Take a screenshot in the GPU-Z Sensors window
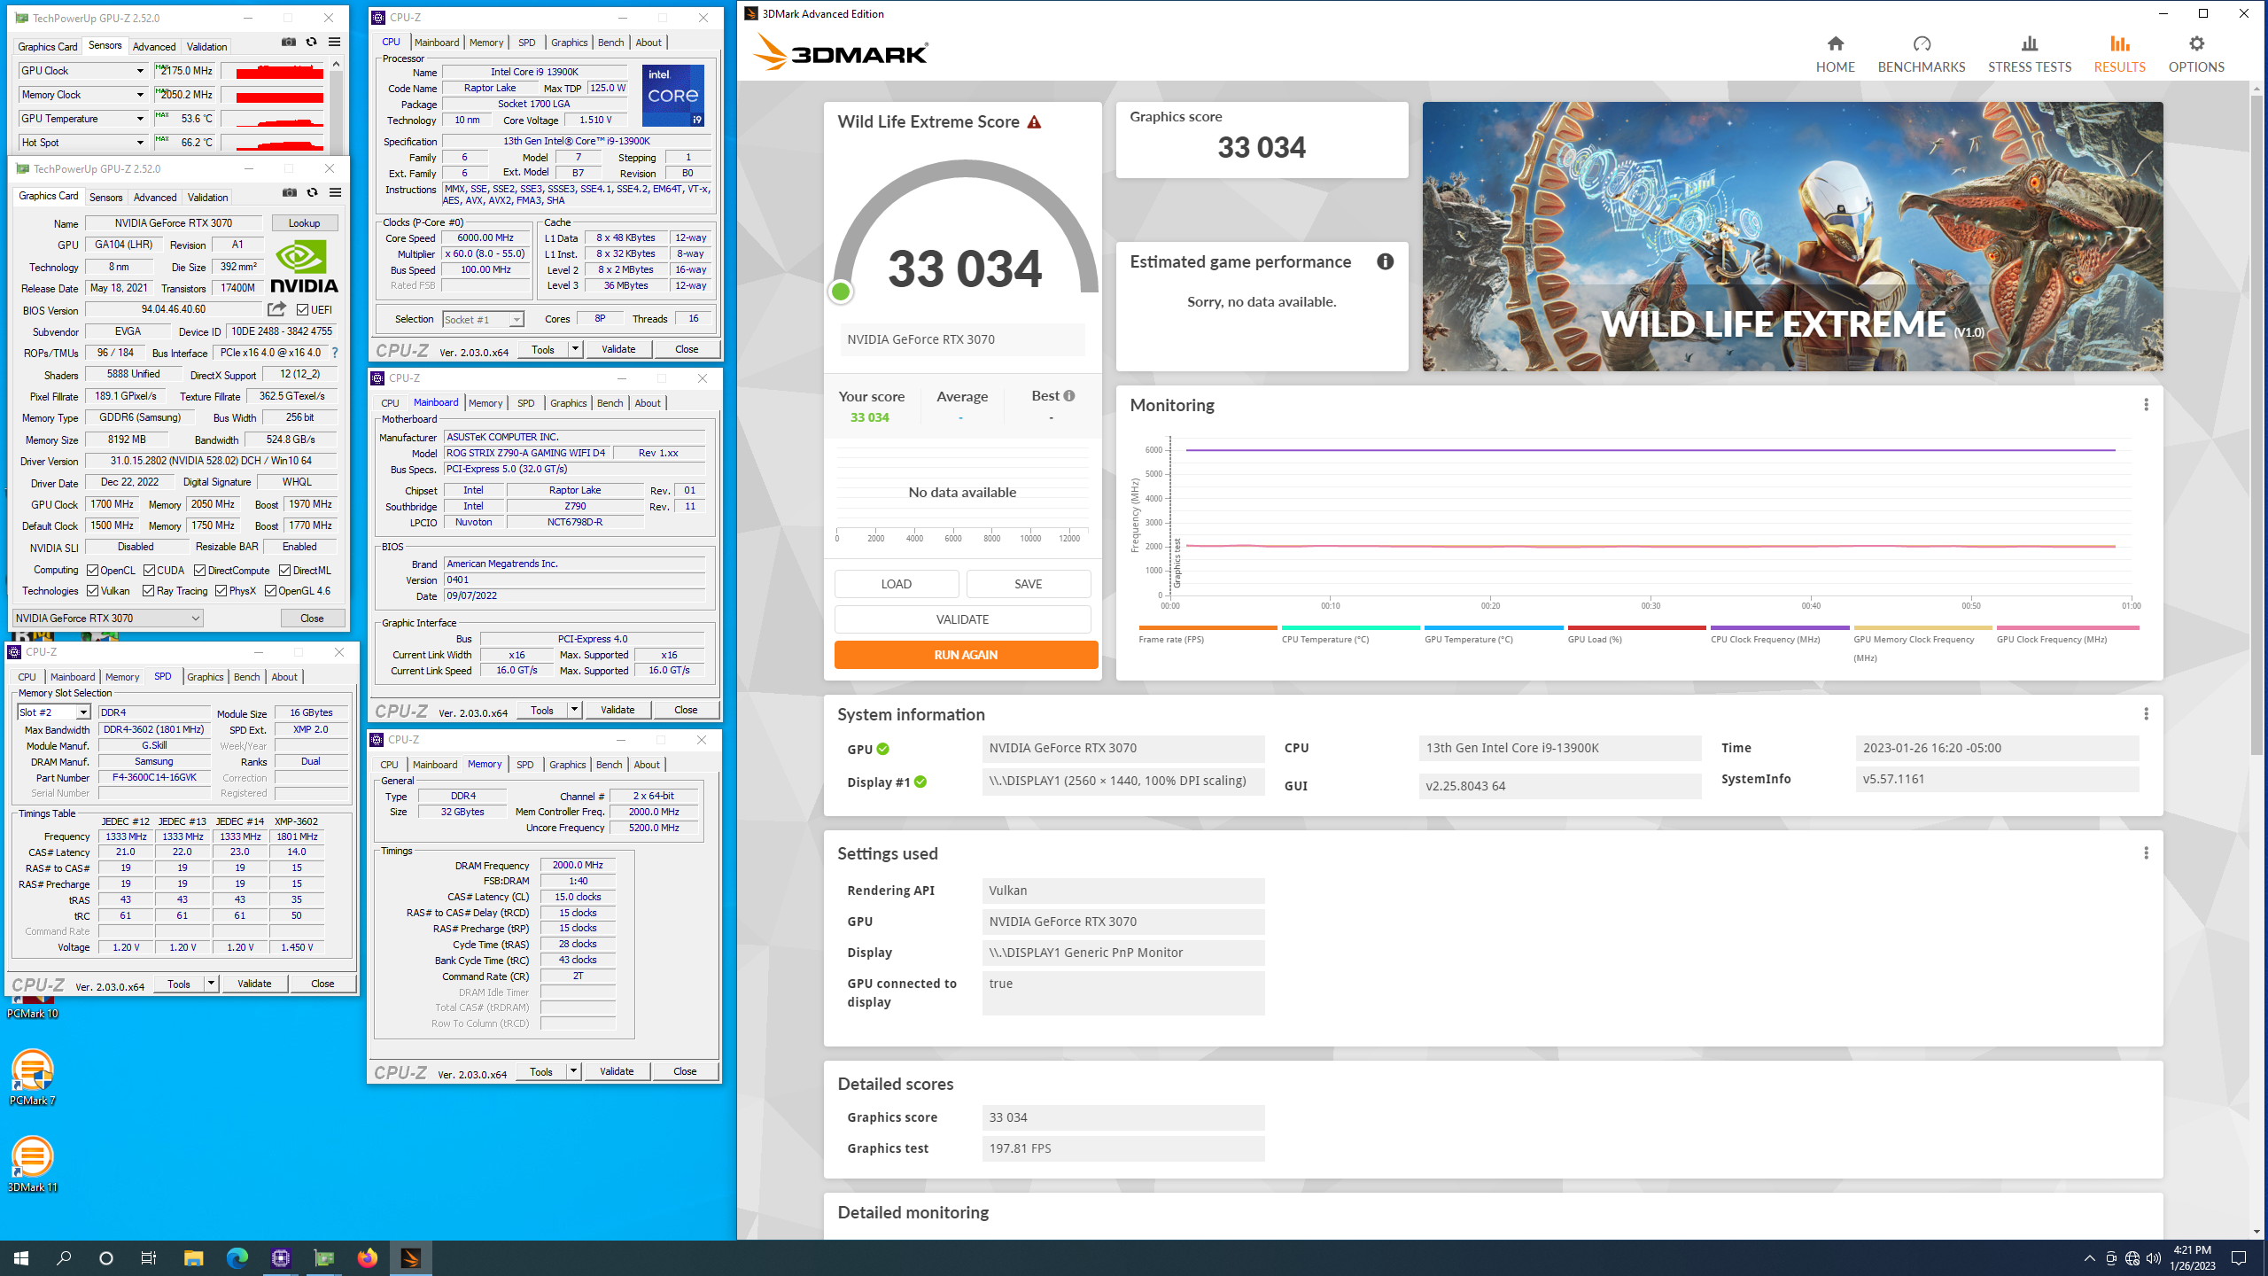The height and width of the screenshot is (1276, 2268). (x=289, y=42)
